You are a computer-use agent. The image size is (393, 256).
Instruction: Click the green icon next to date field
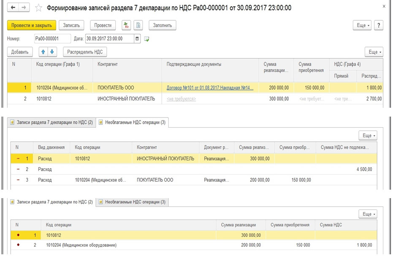coord(146,39)
